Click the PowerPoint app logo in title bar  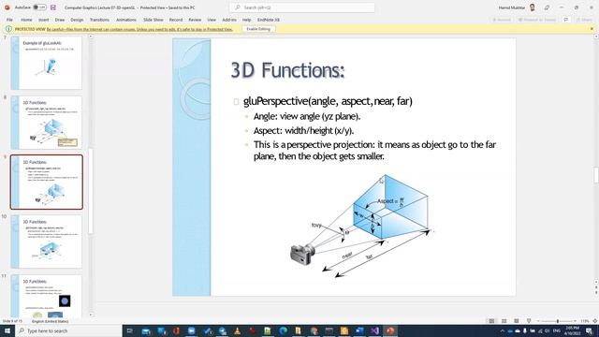coord(7,7)
